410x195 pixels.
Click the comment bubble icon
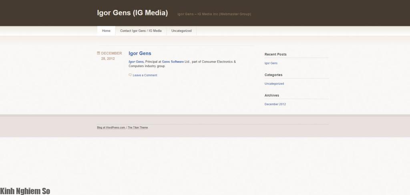point(130,75)
